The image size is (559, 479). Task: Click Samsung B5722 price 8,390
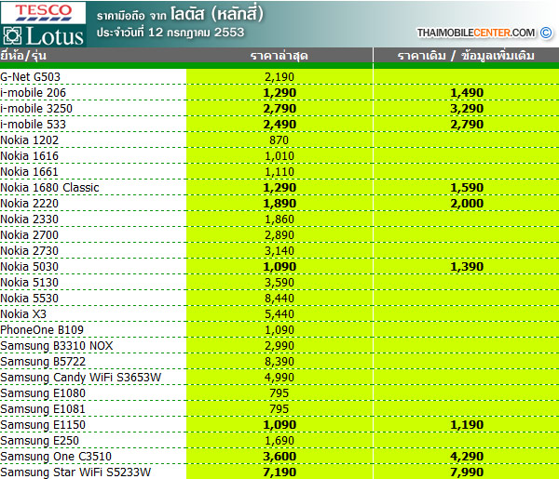click(279, 362)
